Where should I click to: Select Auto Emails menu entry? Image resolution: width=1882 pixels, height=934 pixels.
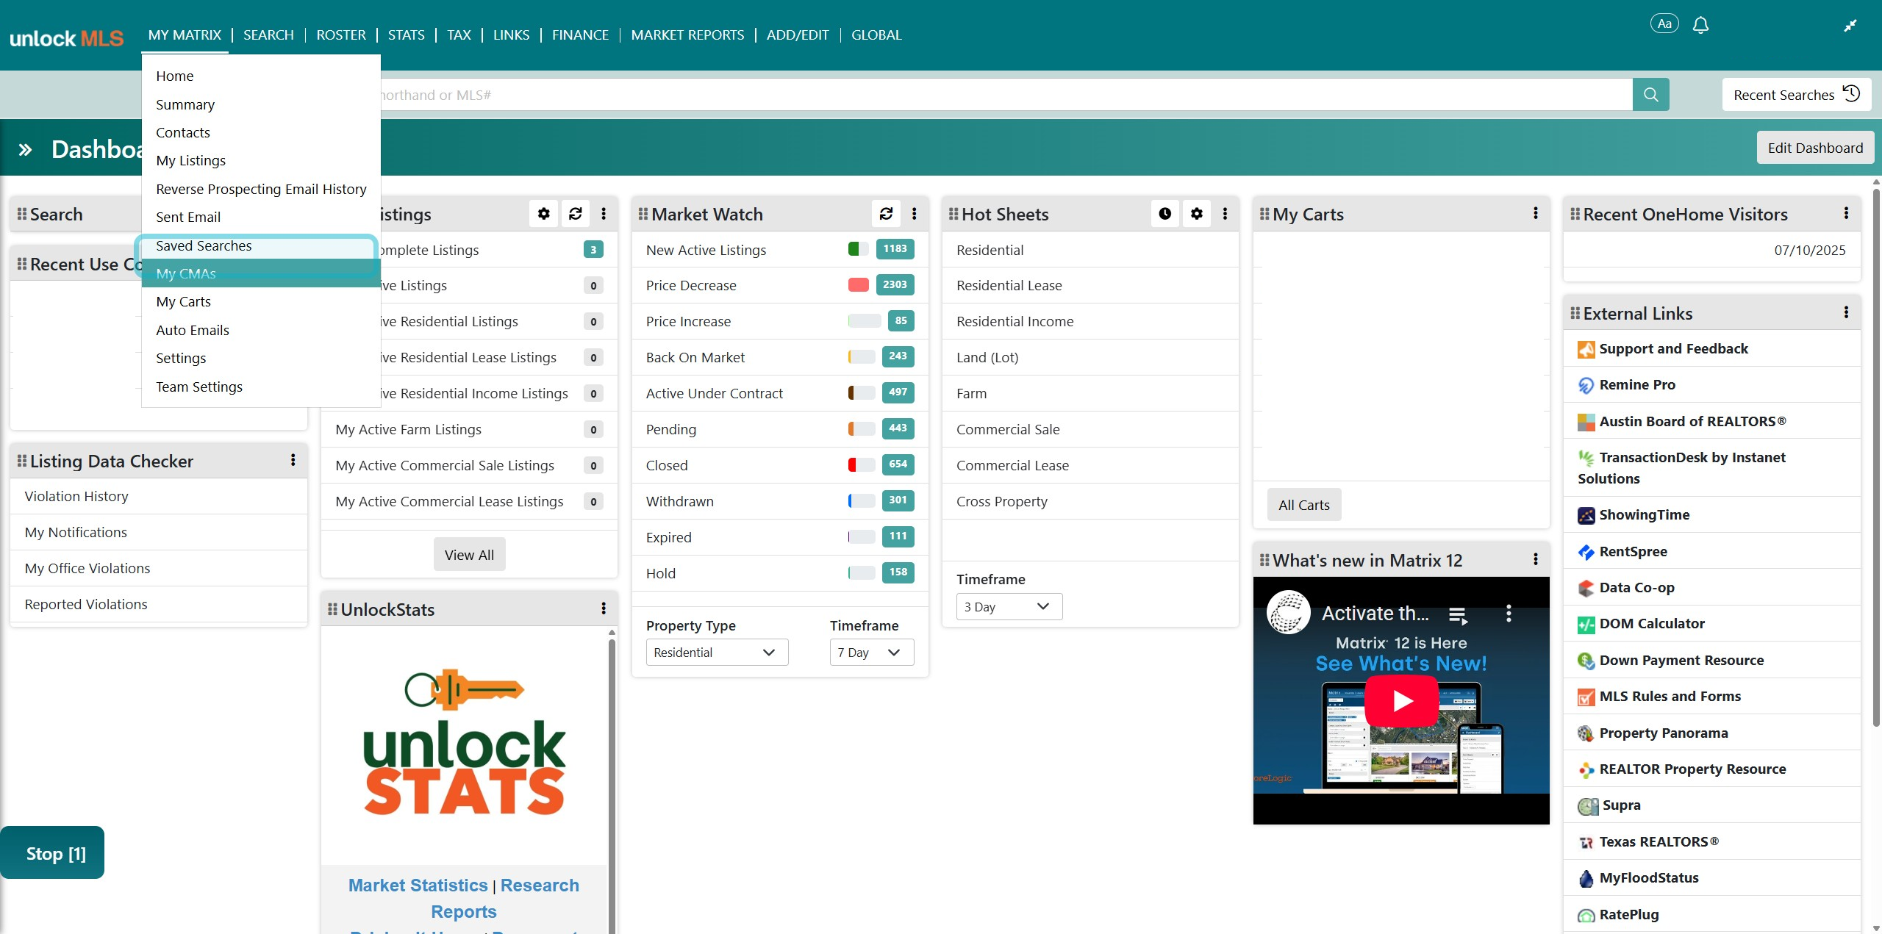260,331
